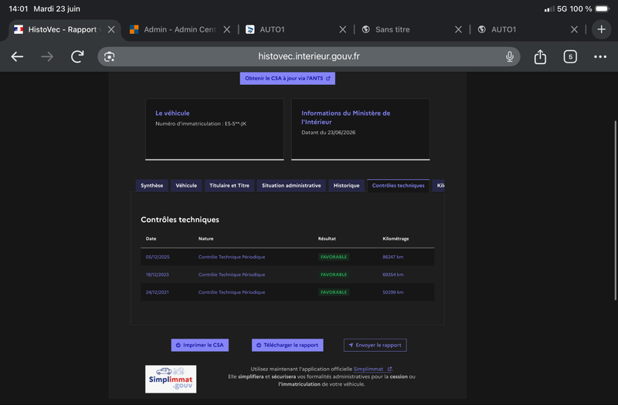Screen dimensions: 618x405
Task: Go back using the browser back arrow
Action: click(17, 56)
